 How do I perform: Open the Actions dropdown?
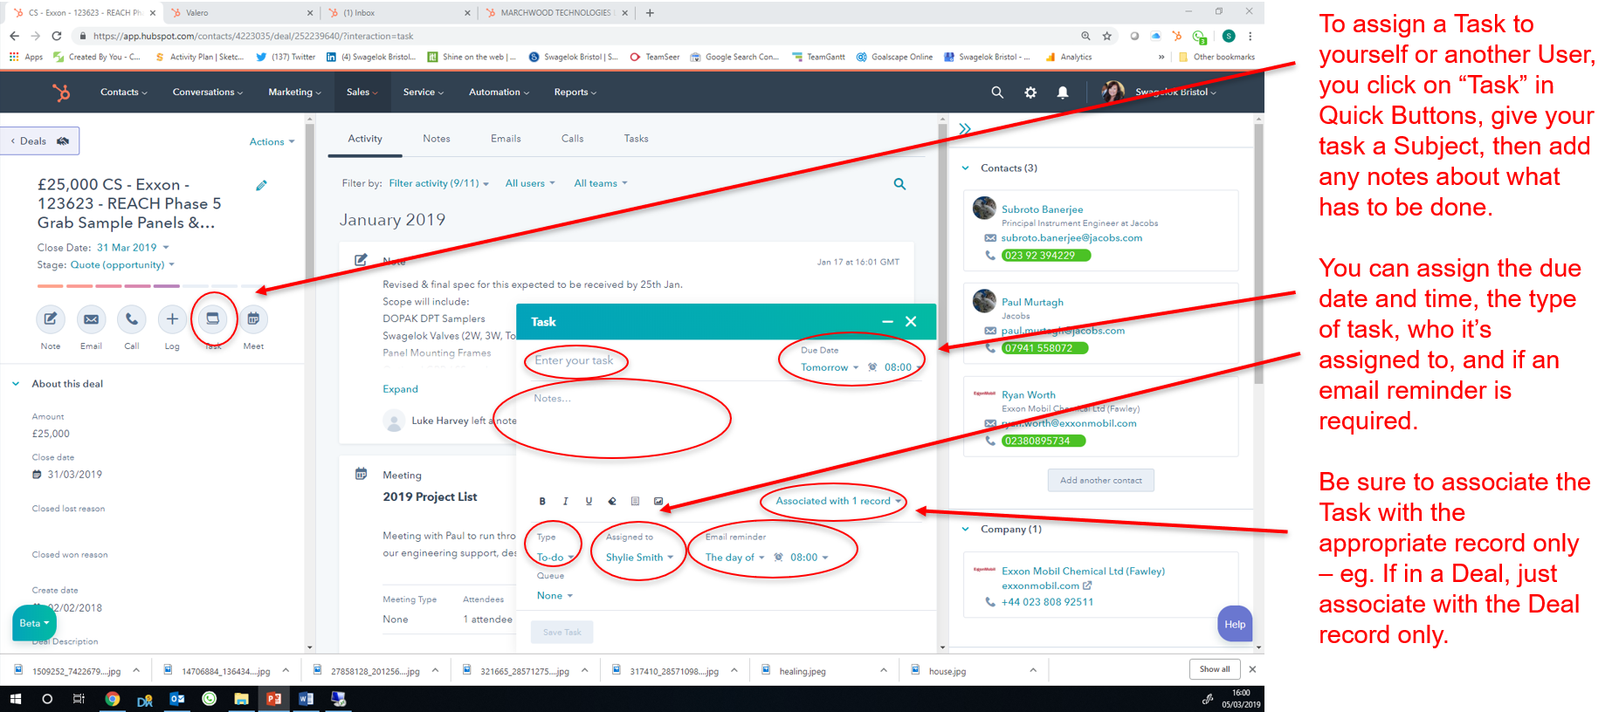pyautogui.click(x=272, y=142)
